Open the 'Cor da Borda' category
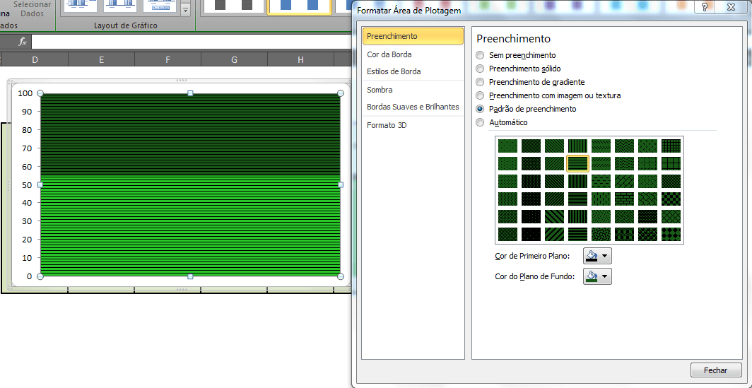 (x=389, y=54)
